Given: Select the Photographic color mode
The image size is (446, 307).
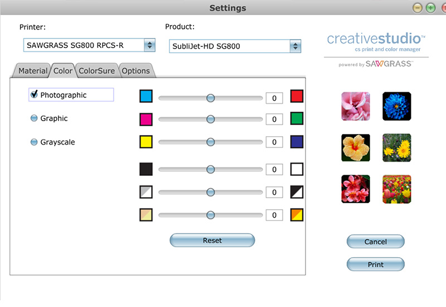Looking at the screenshot, I should (34, 95).
